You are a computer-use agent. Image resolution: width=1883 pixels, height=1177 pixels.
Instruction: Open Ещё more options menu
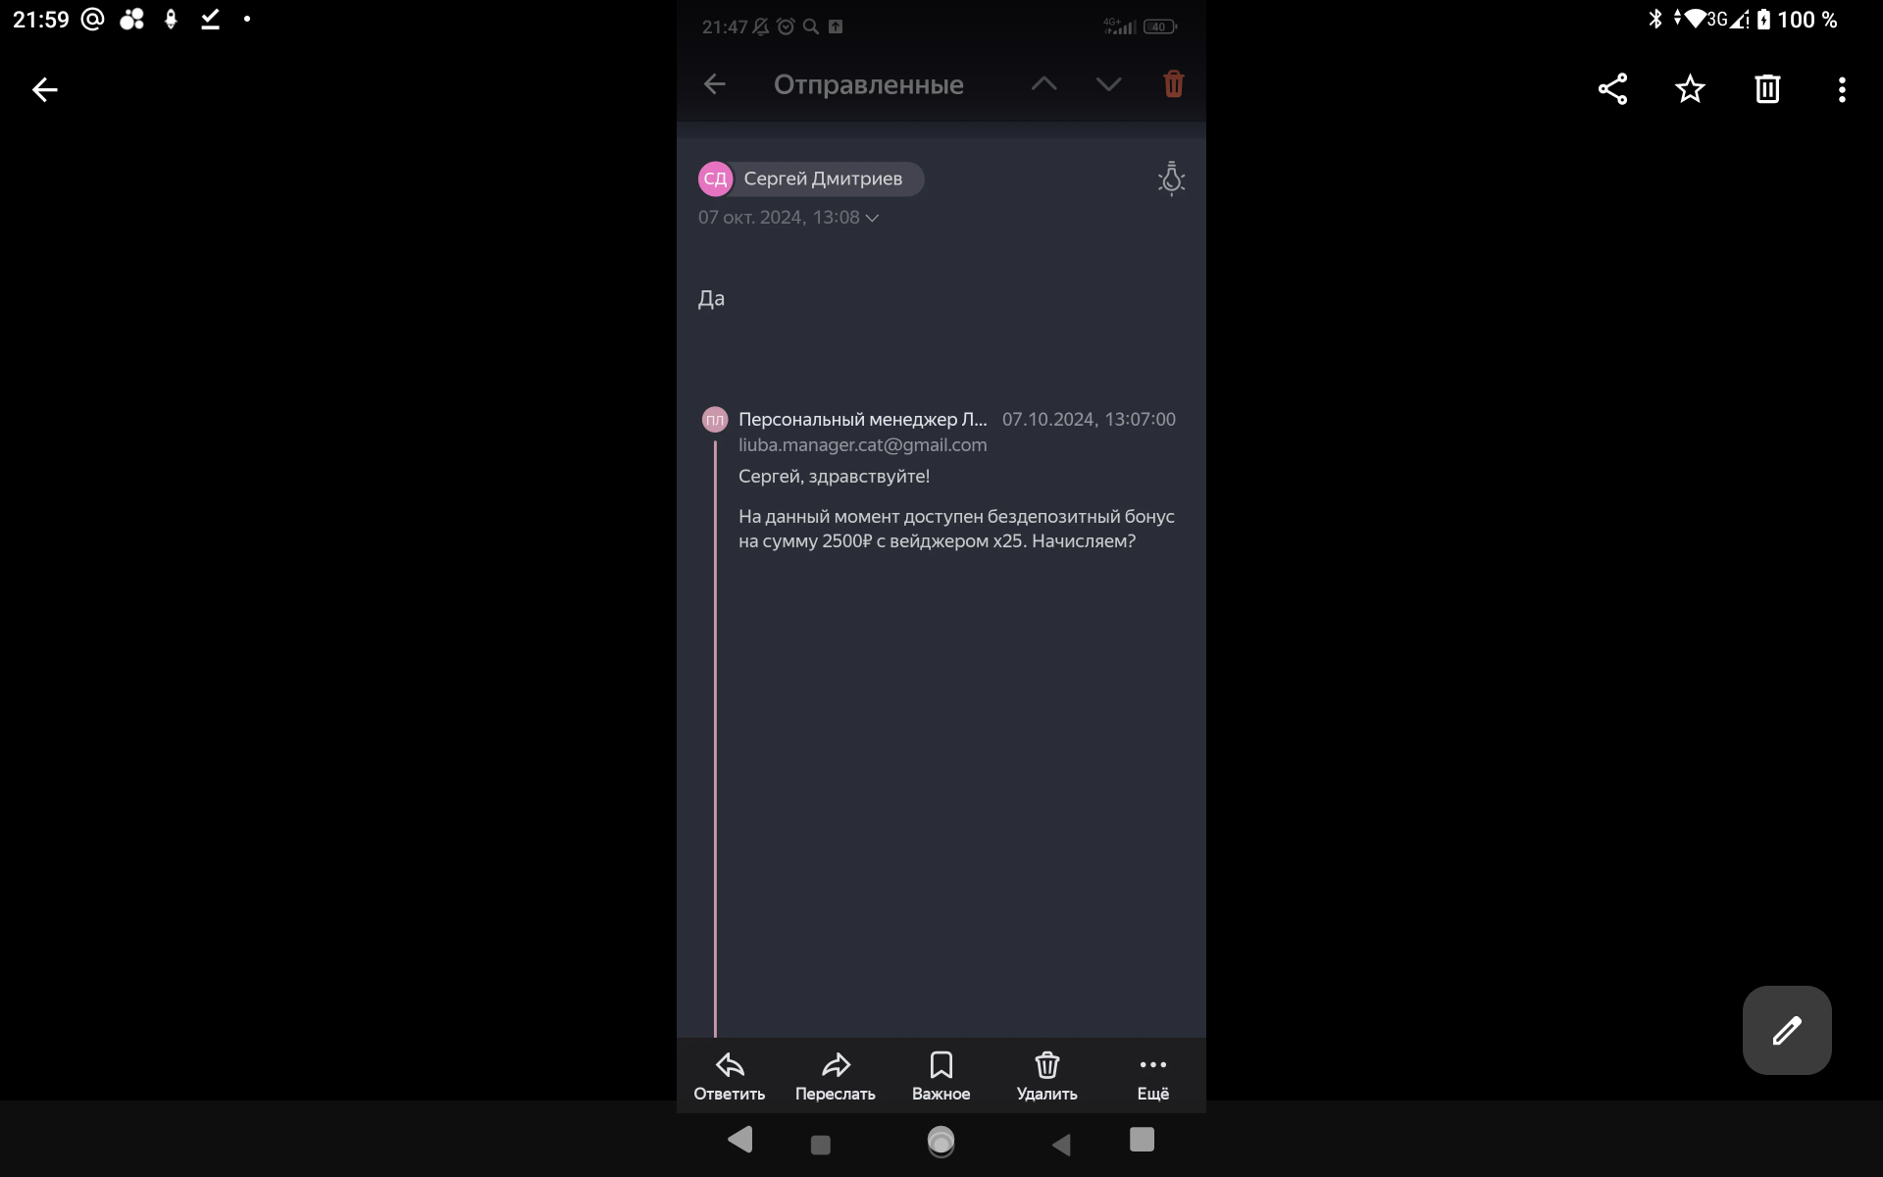point(1152,1076)
